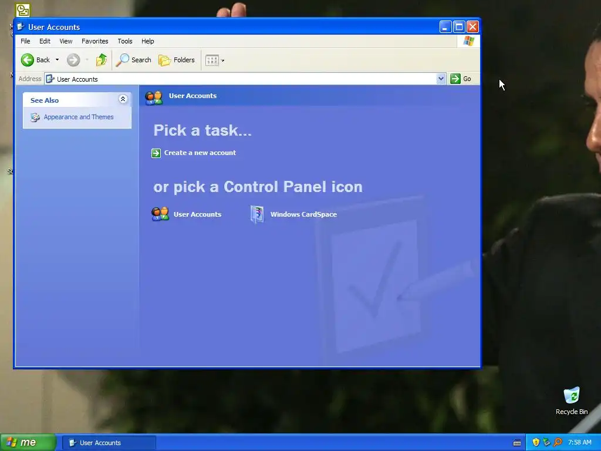Viewport: 601px width, 451px height.
Task: Click the security shield tray icon
Action: pos(536,443)
